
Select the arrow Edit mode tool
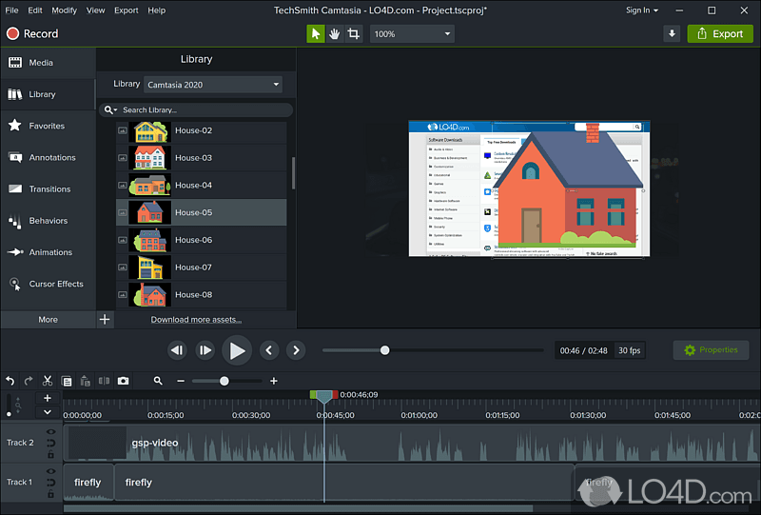316,33
